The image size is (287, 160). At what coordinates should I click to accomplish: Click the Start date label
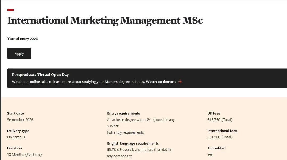[x=15, y=113]
